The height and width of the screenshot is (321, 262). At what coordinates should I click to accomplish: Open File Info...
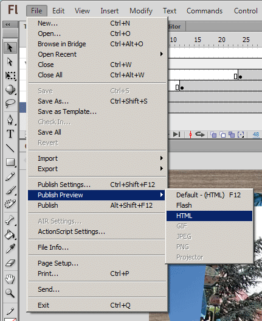click(x=97, y=247)
